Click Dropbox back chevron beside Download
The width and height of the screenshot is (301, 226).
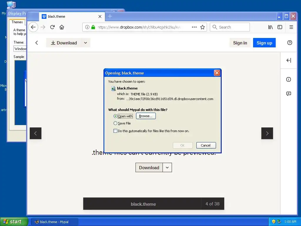(x=37, y=43)
